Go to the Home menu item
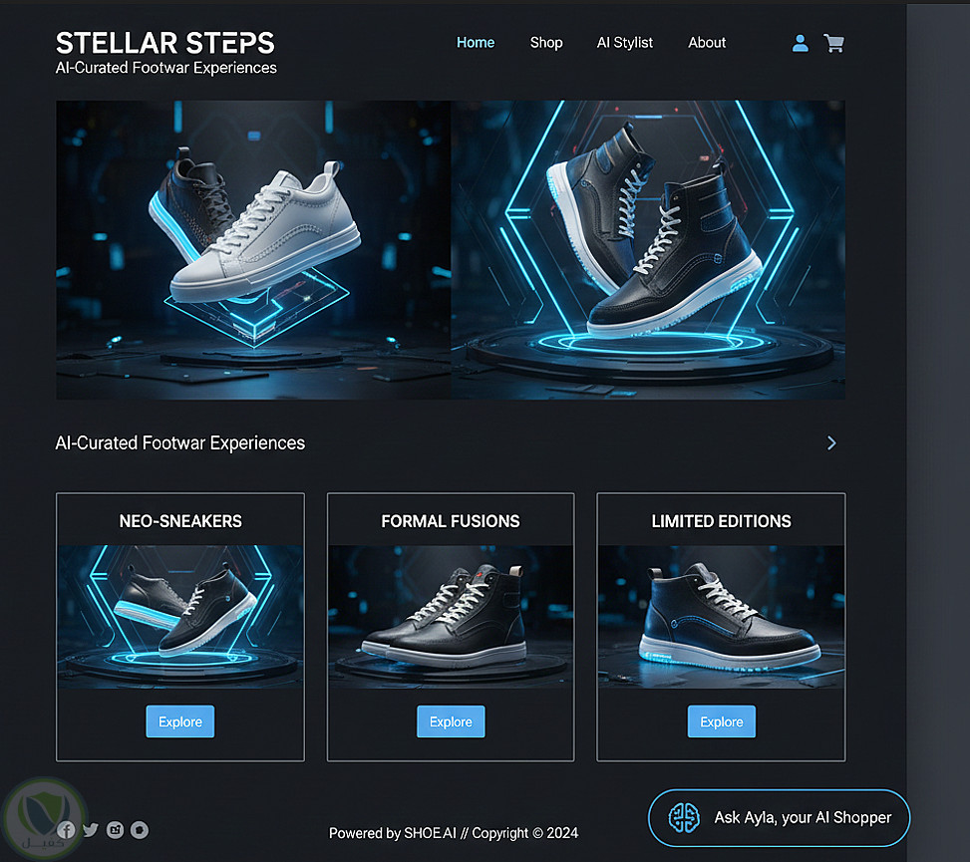The image size is (970, 862). pyautogui.click(x=476, y=43)
